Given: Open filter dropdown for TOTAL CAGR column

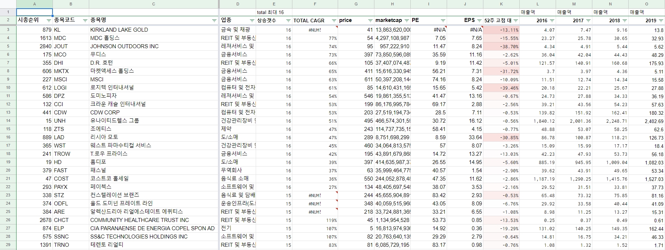Looking at the screenshot, I should 334,21.
